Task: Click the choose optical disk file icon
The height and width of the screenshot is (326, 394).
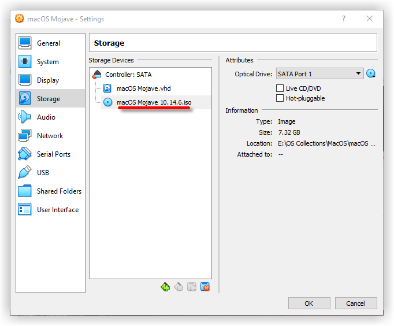Action: 371,74
